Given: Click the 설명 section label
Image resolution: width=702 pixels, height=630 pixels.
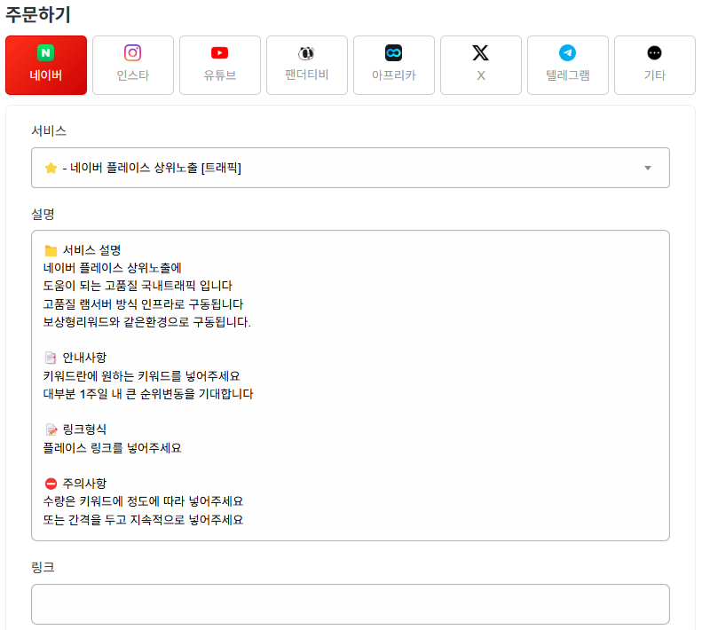Looking at the screenshot, I should (43, 214).
